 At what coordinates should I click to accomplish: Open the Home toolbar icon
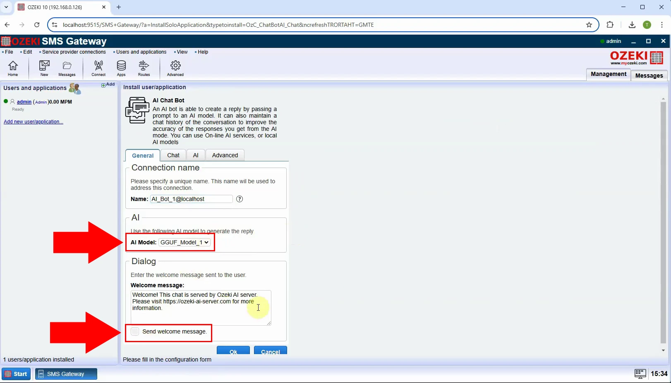tap(13, 68)
